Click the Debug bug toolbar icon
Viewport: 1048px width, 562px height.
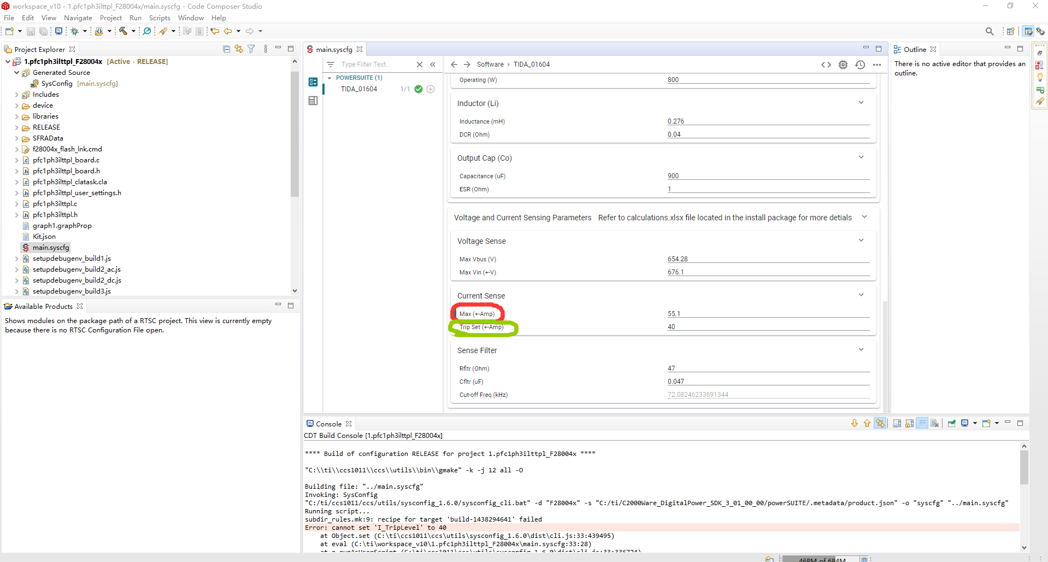pos(75,31)
